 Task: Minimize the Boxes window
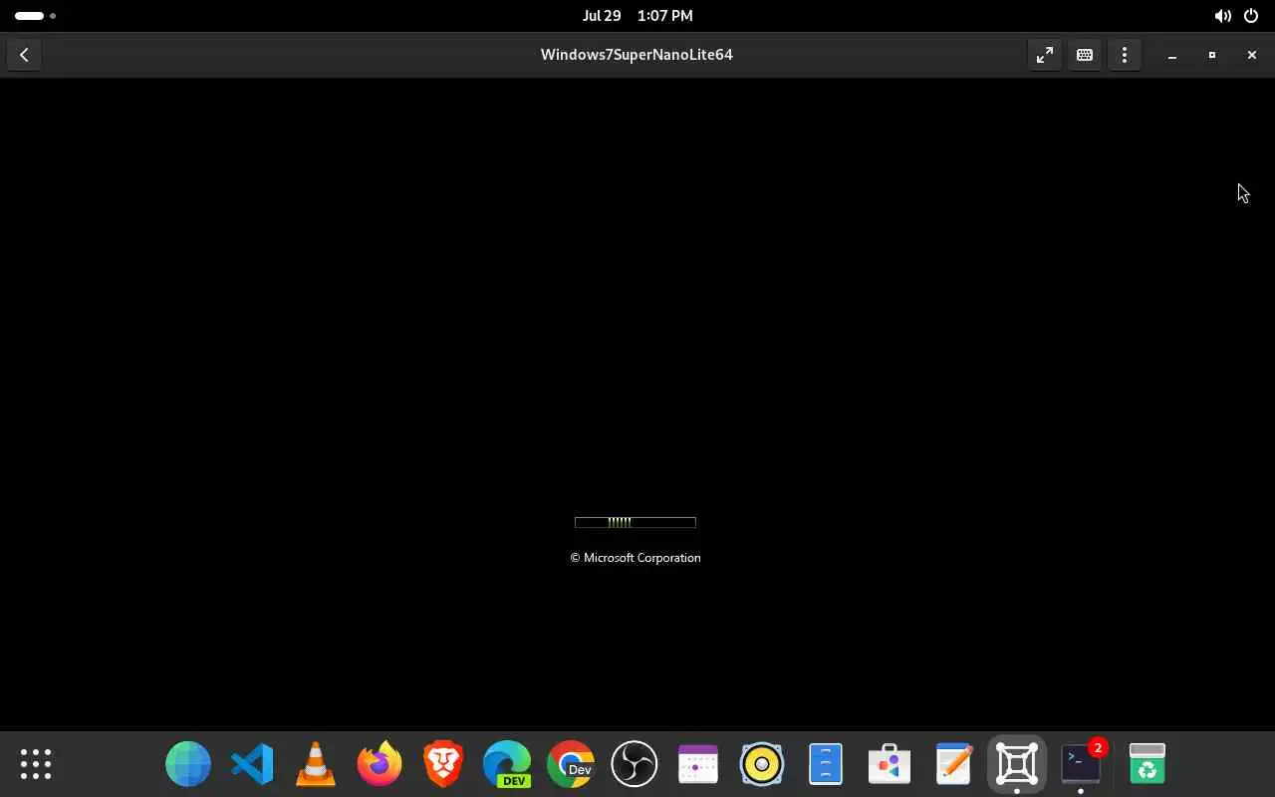pos(1172,55)
